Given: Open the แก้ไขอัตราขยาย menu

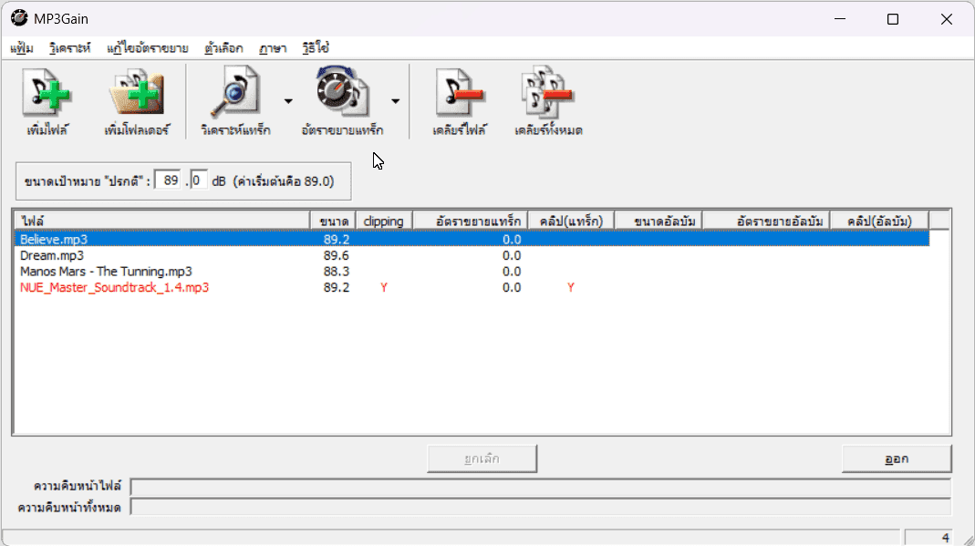Looking at the screenshot, I should [x=148, y=47].
